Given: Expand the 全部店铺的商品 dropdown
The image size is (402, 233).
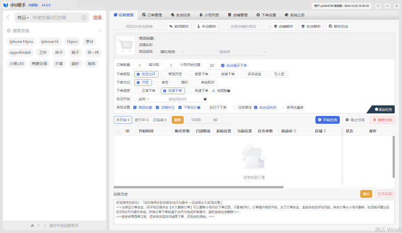Looking at the screenshot, I should click(x=251, y=26).
